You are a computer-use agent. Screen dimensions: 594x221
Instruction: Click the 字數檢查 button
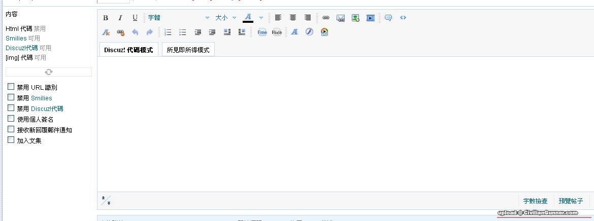[535, 201]
